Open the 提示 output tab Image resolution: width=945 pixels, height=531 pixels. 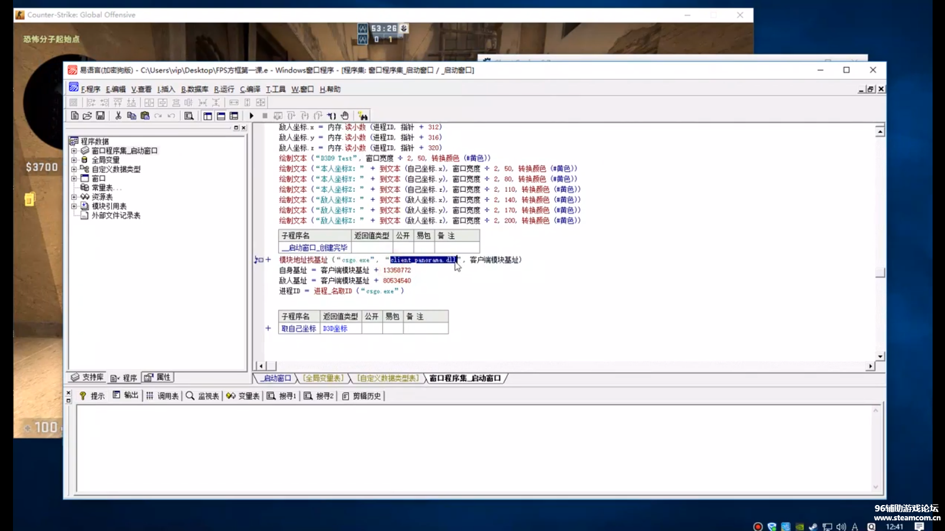92,396
